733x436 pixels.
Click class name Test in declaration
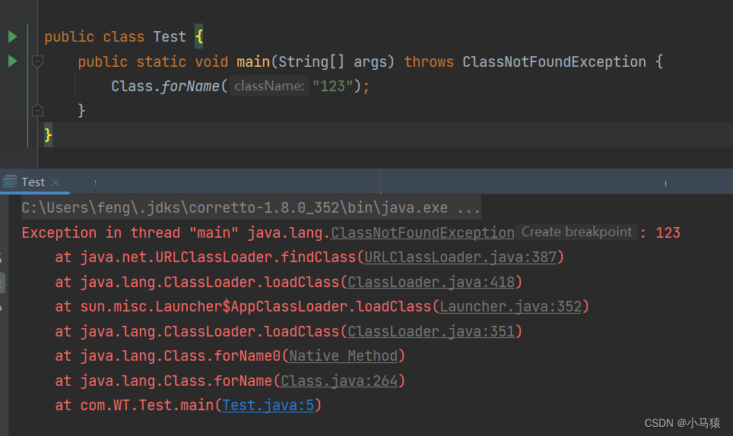click(170, 36)
